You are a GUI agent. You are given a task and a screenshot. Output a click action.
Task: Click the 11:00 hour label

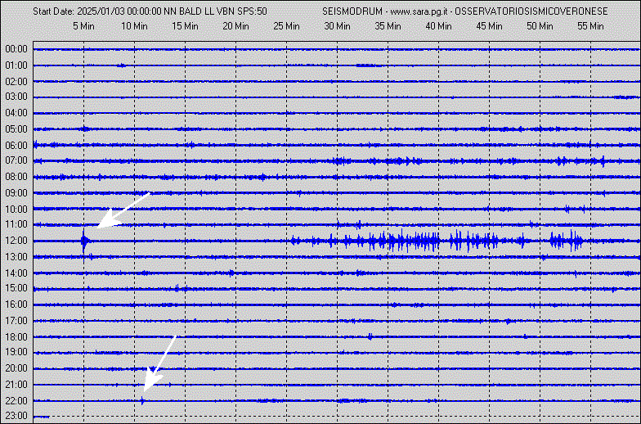[16, 224]
